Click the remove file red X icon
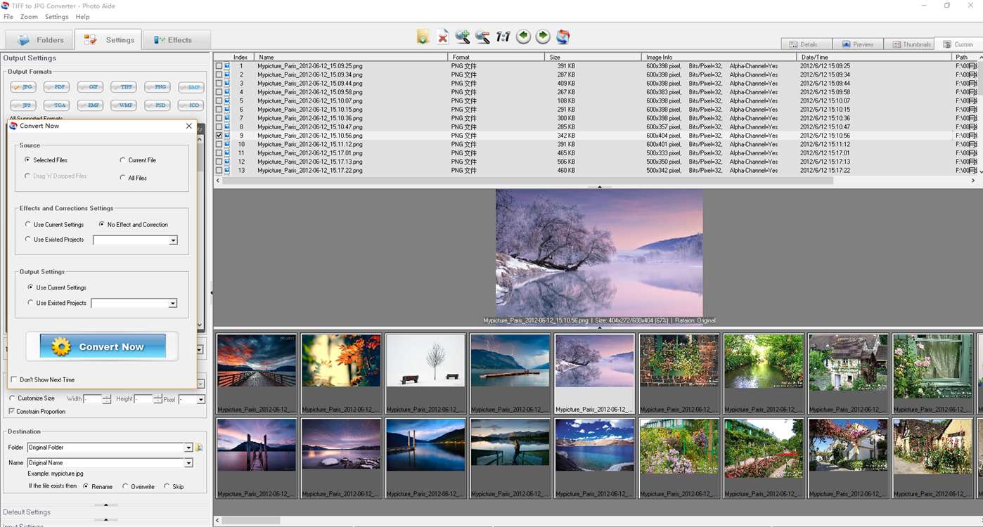This screenshot has width=983, height=527. point(442,37)
